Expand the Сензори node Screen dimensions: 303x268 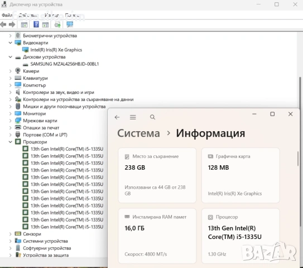pos(10,234)
